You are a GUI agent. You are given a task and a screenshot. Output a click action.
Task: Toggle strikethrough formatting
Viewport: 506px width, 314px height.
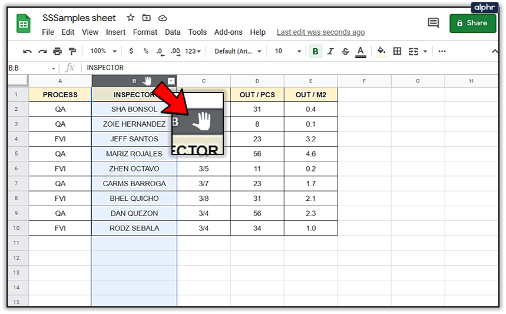point(345,51)
